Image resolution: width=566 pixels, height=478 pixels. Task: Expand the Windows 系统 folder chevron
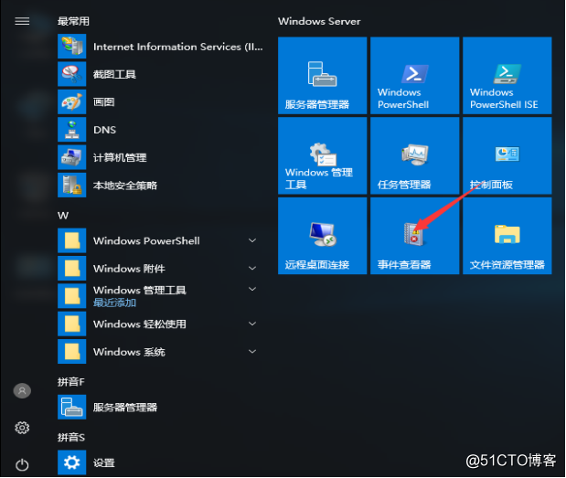click(x=252, y=351)
